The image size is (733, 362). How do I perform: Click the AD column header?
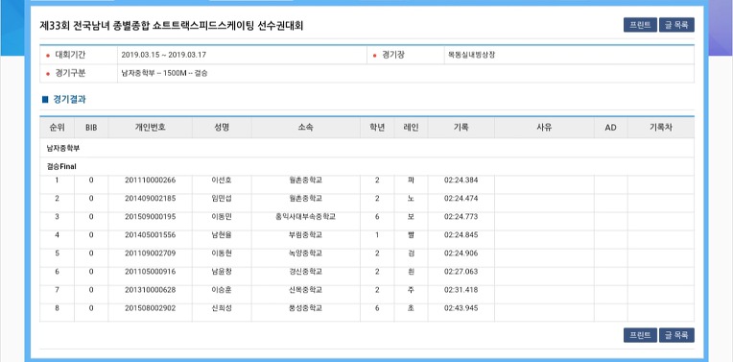point(610,127)
